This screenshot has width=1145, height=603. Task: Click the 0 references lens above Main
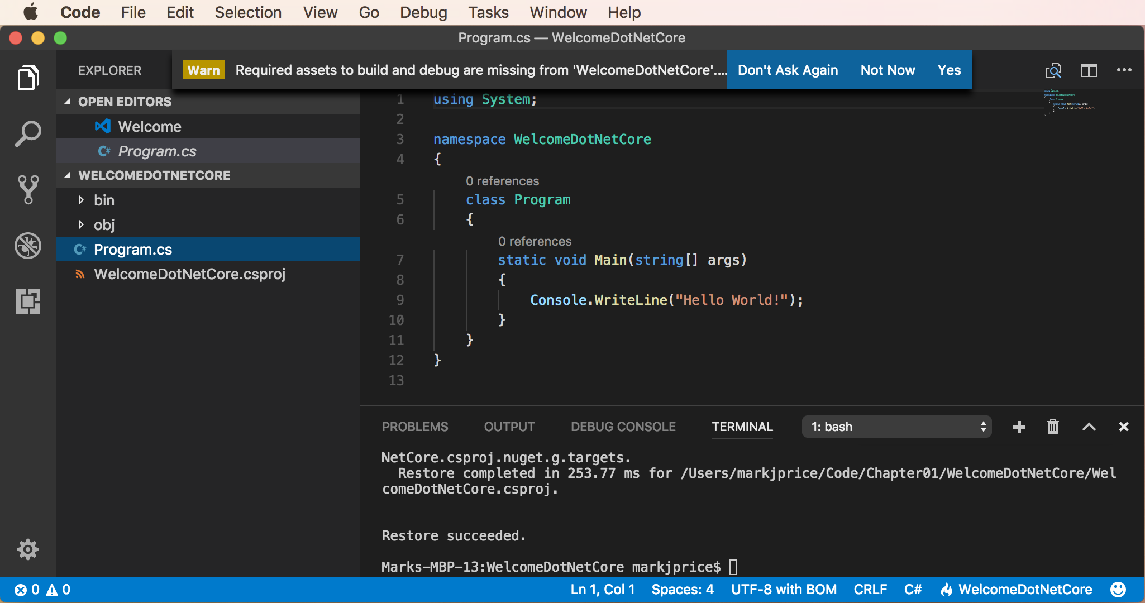[535, 241]
